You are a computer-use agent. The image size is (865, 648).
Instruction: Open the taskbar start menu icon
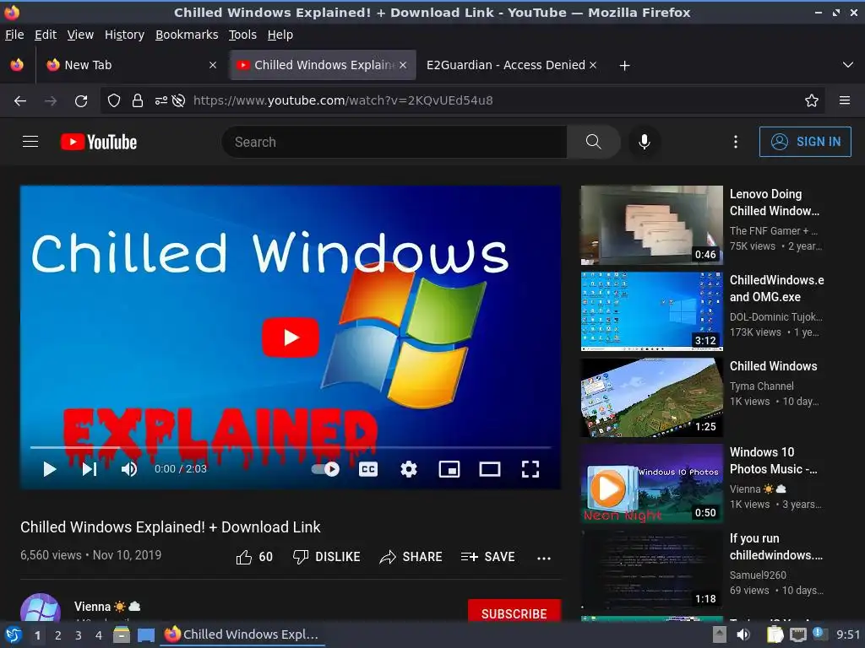coord(13,634)
